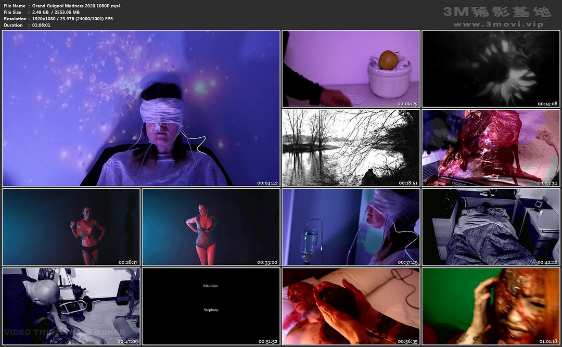Open the thumbnail timestamped 00:23:34
562x347 pixels.
[490, 148]
